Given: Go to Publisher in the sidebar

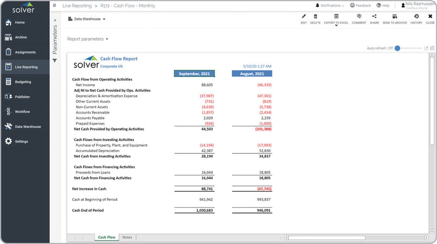Looking at the screenshot, I should coord(22,97).
